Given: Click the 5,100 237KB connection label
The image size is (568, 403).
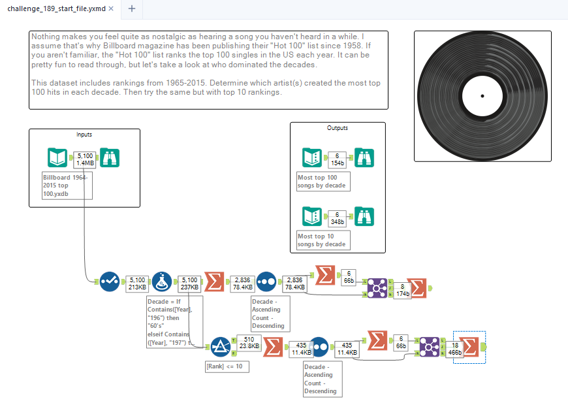Looking at the screenshot, I should [189, 283].
